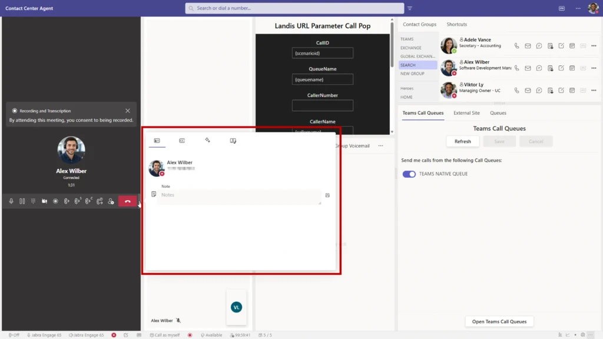Click Open Teams Call Queues button
This screenshot has width=603, height=339.
499,322
